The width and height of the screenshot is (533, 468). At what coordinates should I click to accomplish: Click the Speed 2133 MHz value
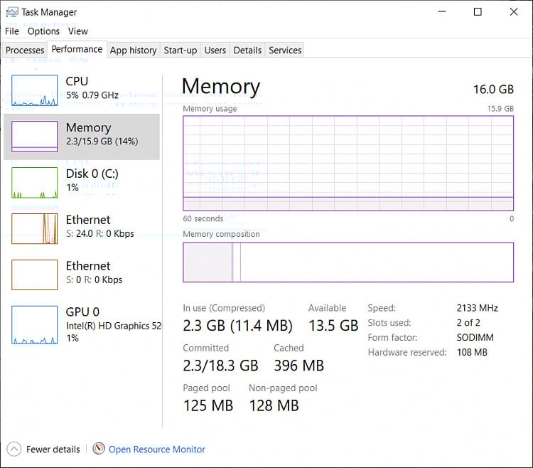[478, 308]
